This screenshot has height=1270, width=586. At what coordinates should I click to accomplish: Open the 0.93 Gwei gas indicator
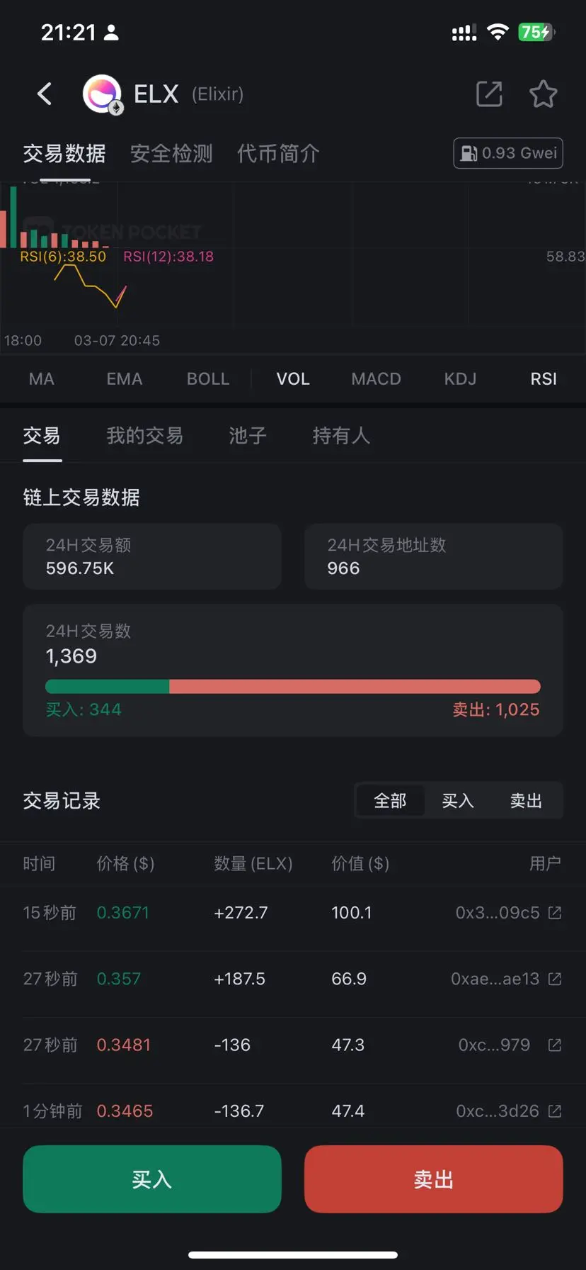508,153
